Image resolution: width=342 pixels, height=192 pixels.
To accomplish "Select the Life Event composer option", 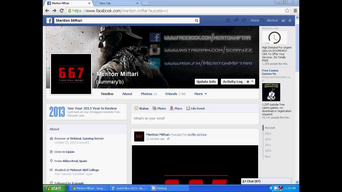I will coord(196,109).
